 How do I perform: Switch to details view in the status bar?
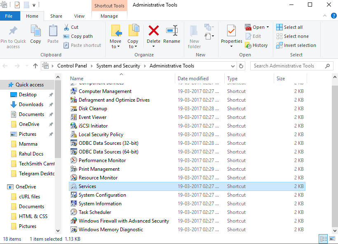323,239
